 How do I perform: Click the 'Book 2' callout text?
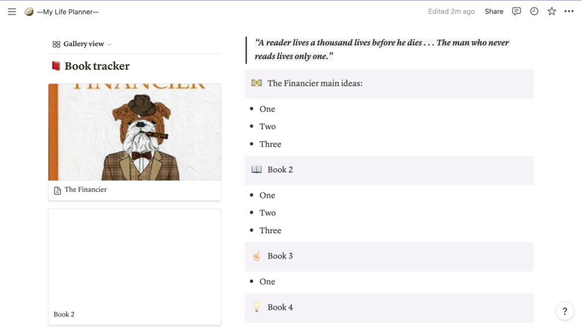(280, 169)
